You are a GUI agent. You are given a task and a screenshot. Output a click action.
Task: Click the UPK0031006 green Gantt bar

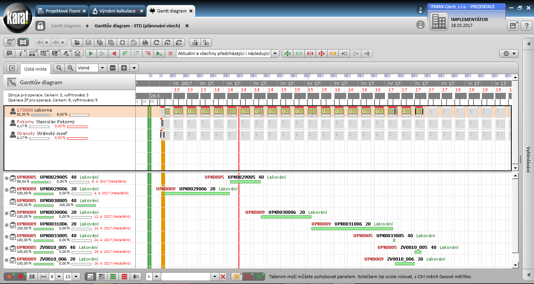tap(352, 229)
